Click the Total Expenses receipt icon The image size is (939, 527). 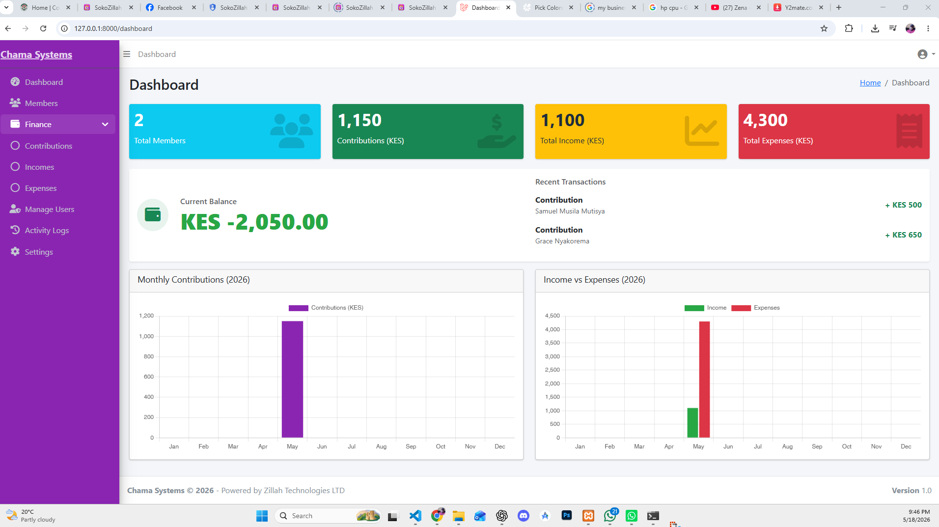(x=909, y=131)
